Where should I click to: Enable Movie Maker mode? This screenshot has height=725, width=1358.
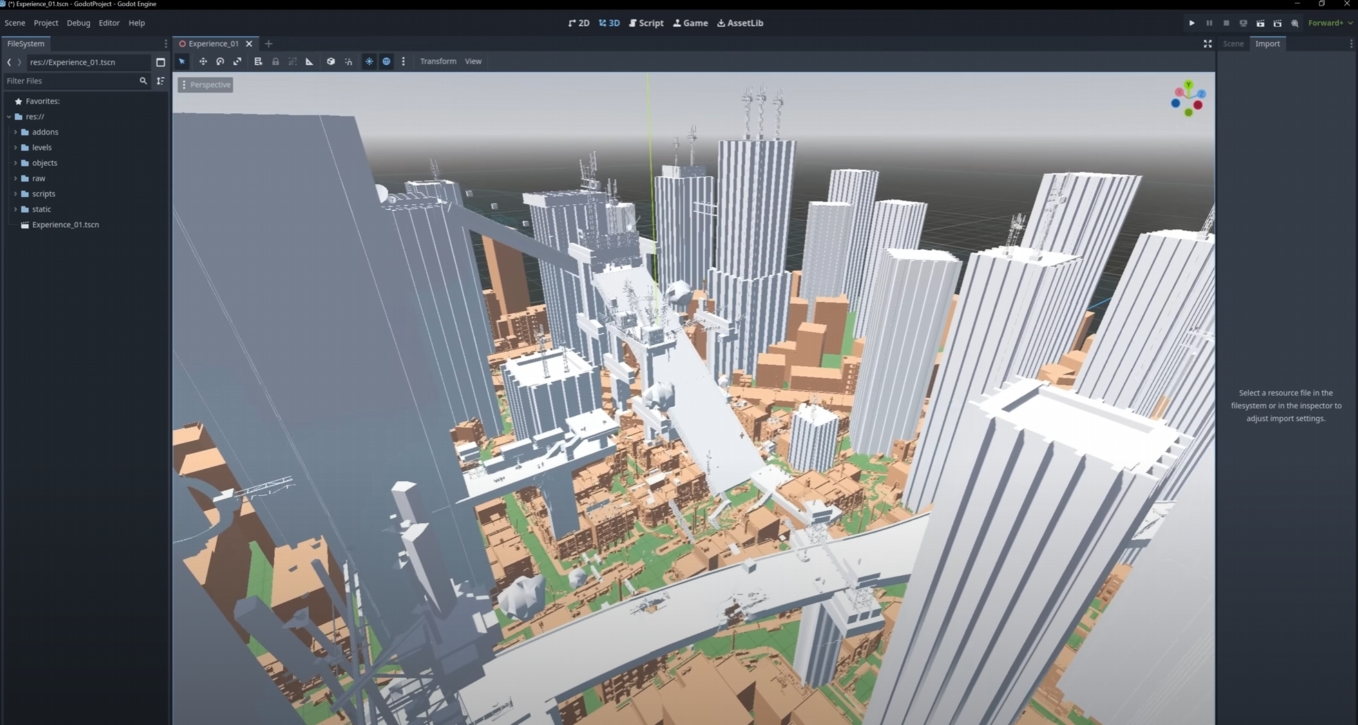[x=1294, y=23]
